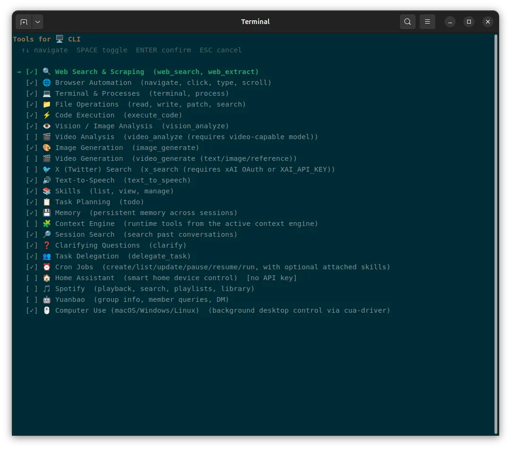Select the 'Cron Jobs' row label

click(74, 267)
